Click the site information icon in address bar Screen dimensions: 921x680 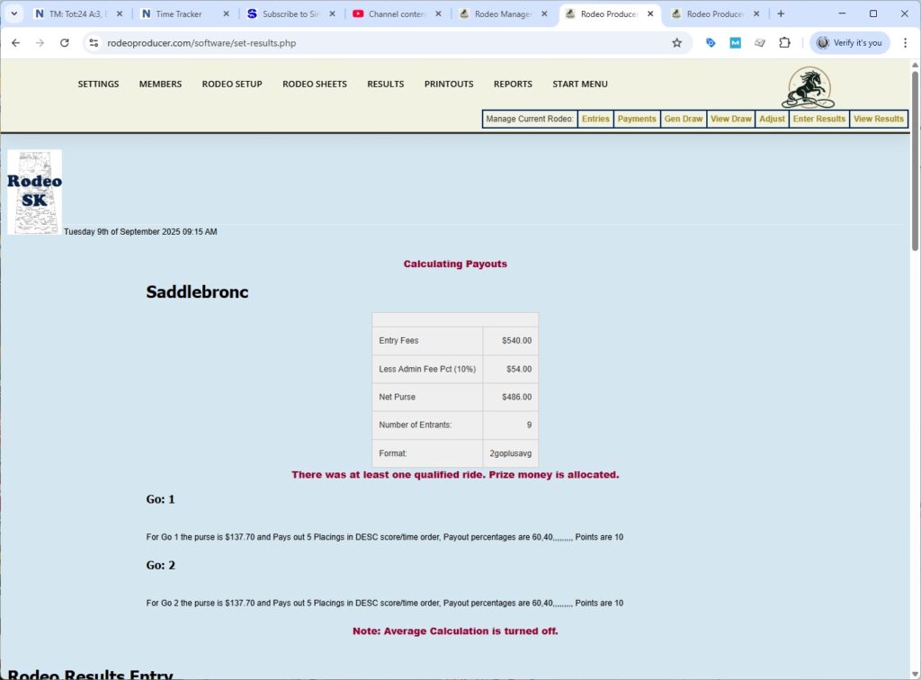(x=93, y=42)
